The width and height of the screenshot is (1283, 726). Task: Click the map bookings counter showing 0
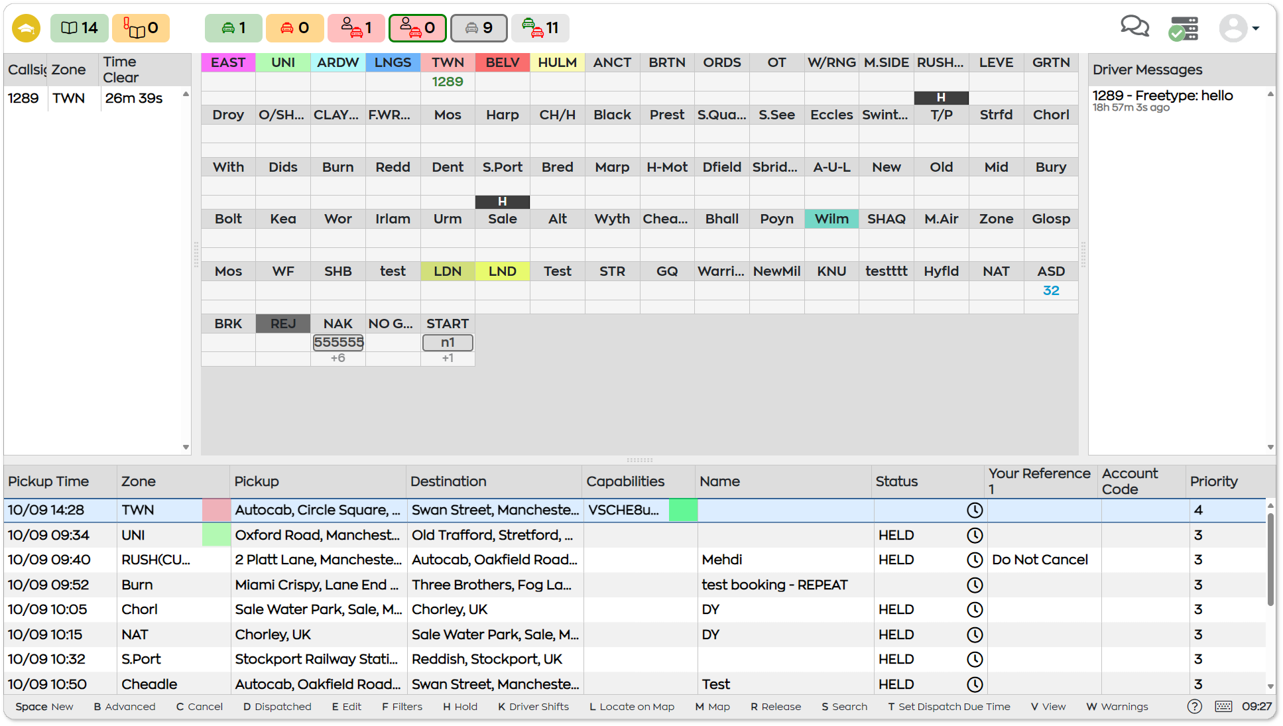point(141,28)
